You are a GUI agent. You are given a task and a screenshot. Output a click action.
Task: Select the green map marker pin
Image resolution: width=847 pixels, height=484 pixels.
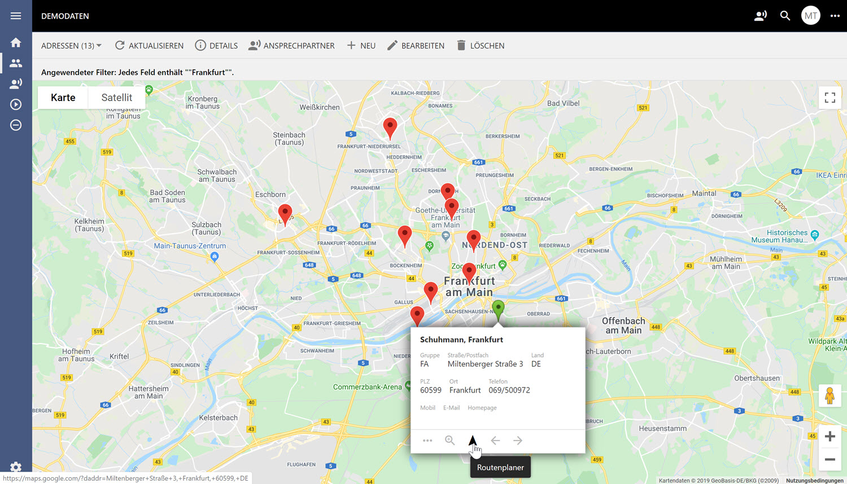[x=498, y=308]
